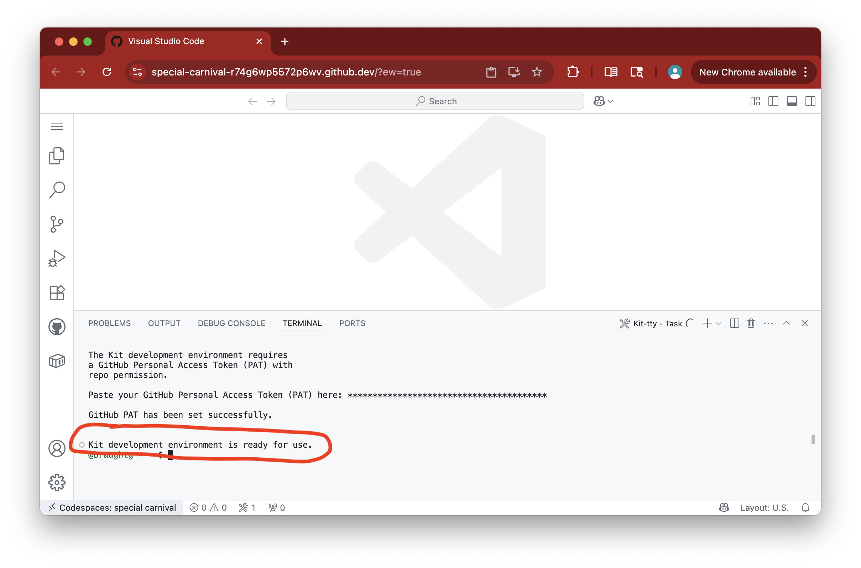
Task: Open Copilot status in status bar
Action: coord(724,507)
